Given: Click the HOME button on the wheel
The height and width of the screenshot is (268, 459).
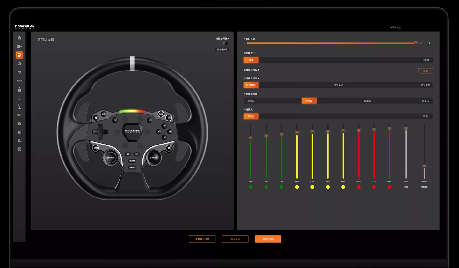Looking at the screenshot, I should point(132,161).
